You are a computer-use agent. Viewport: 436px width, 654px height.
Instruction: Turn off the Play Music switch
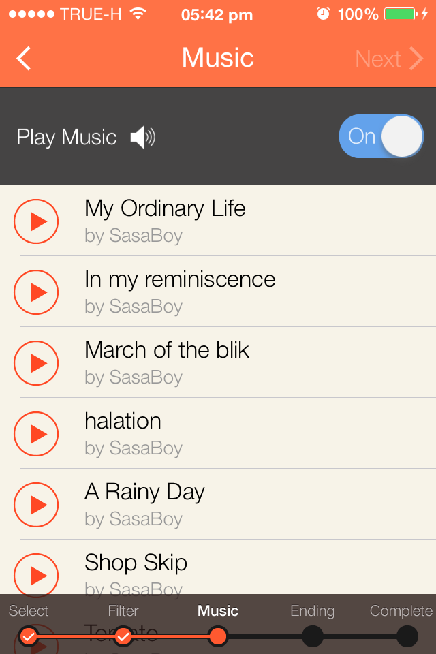(381, 136)
